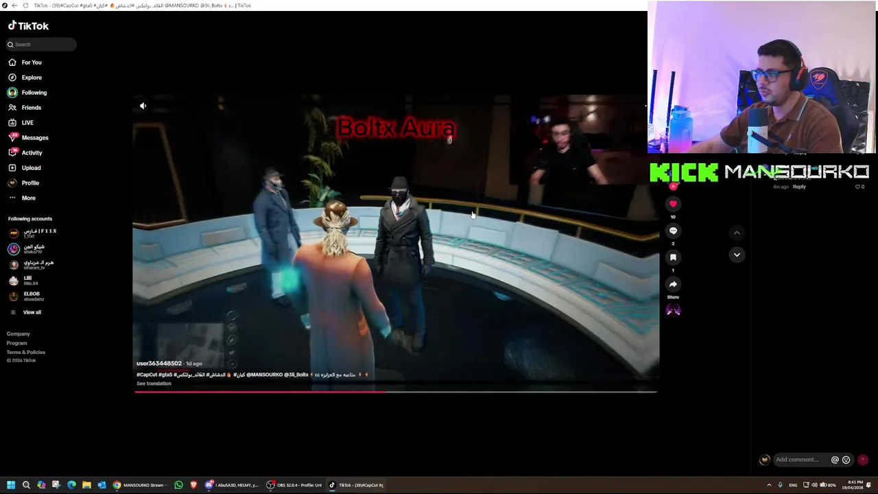Like the comment with its heart icon

(x=857, y=187)
